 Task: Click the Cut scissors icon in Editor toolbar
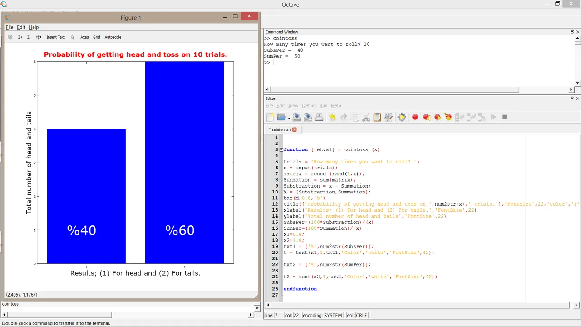click(x=366, y=117)
